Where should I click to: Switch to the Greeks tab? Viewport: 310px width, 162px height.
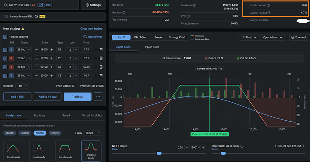(158, 37)
